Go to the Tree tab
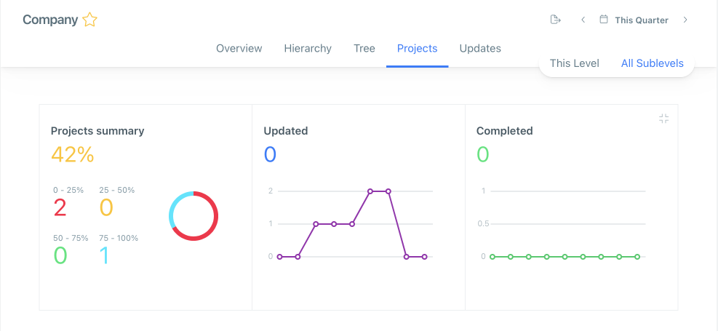This screenshot has width=718, height=331. (x=364, y=49)
